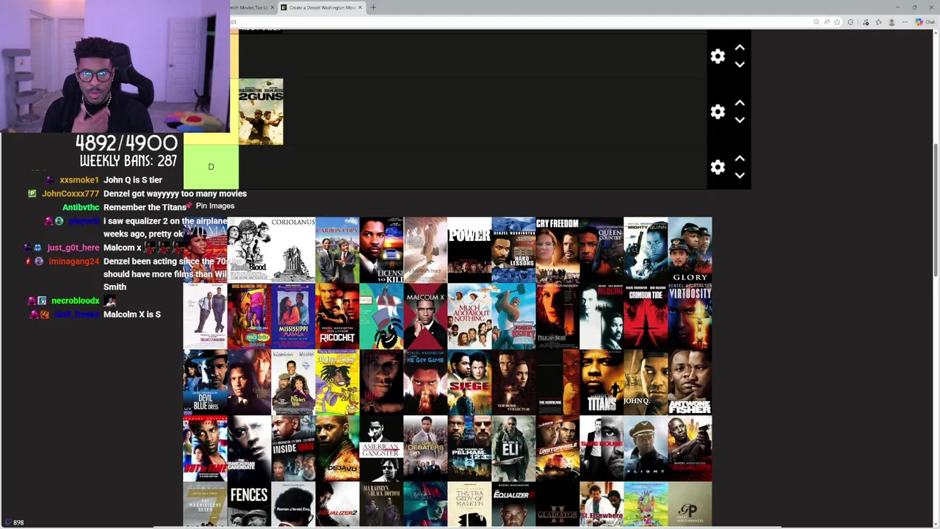Select the Philadelphia poster
940x529 pixels.
601,316
